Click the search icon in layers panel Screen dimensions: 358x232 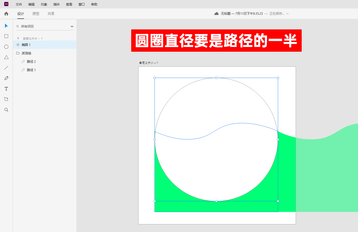tap(18, 26)
